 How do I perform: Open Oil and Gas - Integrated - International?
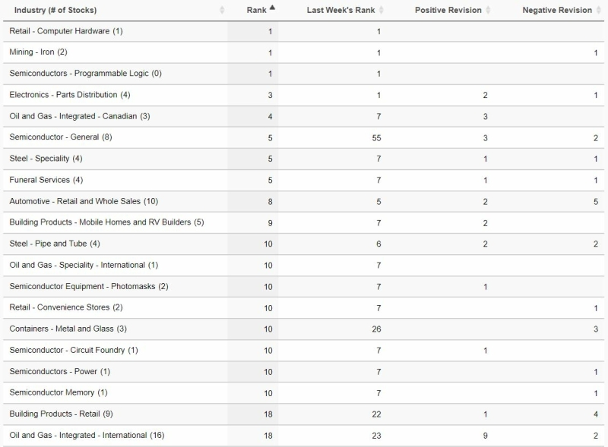click(x=87, y=435)
